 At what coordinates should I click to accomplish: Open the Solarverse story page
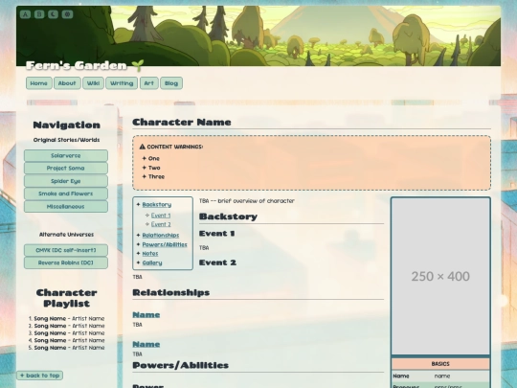(66, 155)
